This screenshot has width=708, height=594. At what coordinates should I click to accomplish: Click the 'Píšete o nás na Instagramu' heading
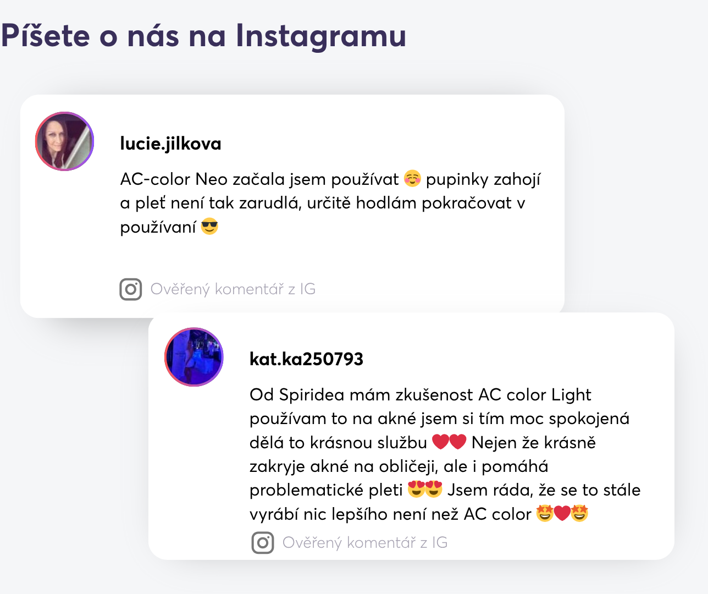tap(203, 36)
